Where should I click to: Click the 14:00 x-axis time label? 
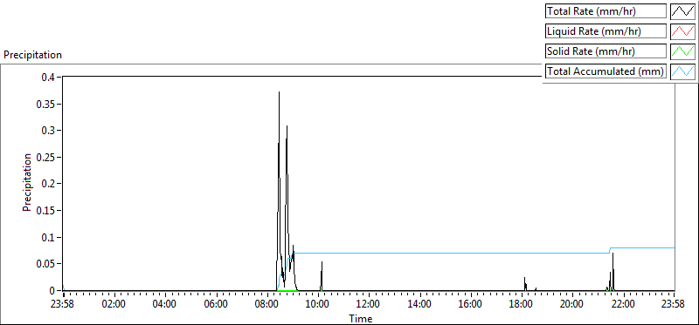[419, 305]
